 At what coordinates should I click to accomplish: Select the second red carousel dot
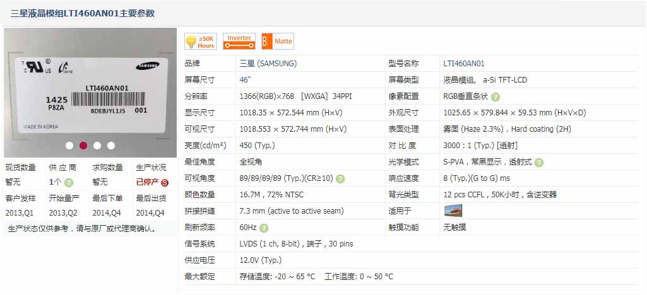(83, 146)
